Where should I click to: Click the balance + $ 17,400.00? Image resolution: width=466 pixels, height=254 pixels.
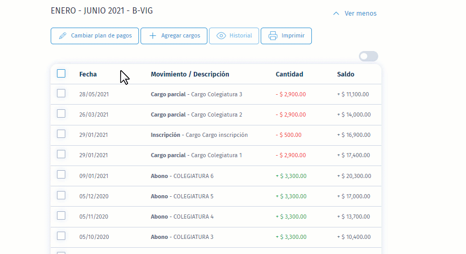click(353, 155)
